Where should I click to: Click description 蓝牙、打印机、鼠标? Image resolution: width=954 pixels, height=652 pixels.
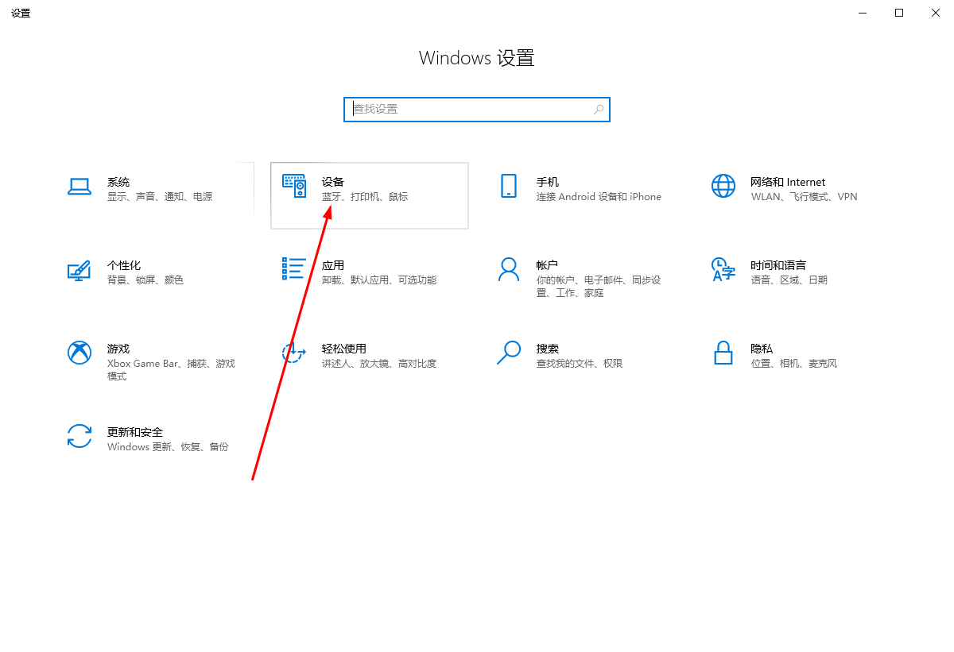coord(365,197)
